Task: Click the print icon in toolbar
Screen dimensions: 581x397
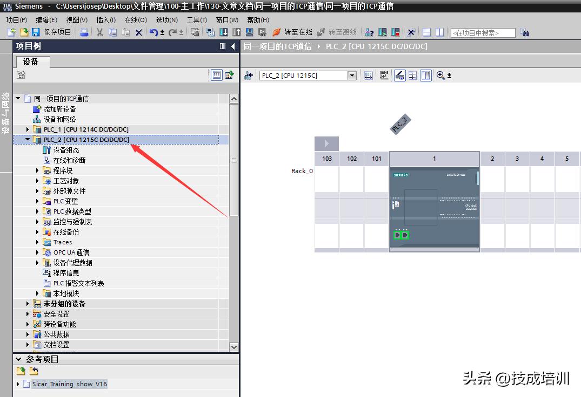Action: [84, 32]
